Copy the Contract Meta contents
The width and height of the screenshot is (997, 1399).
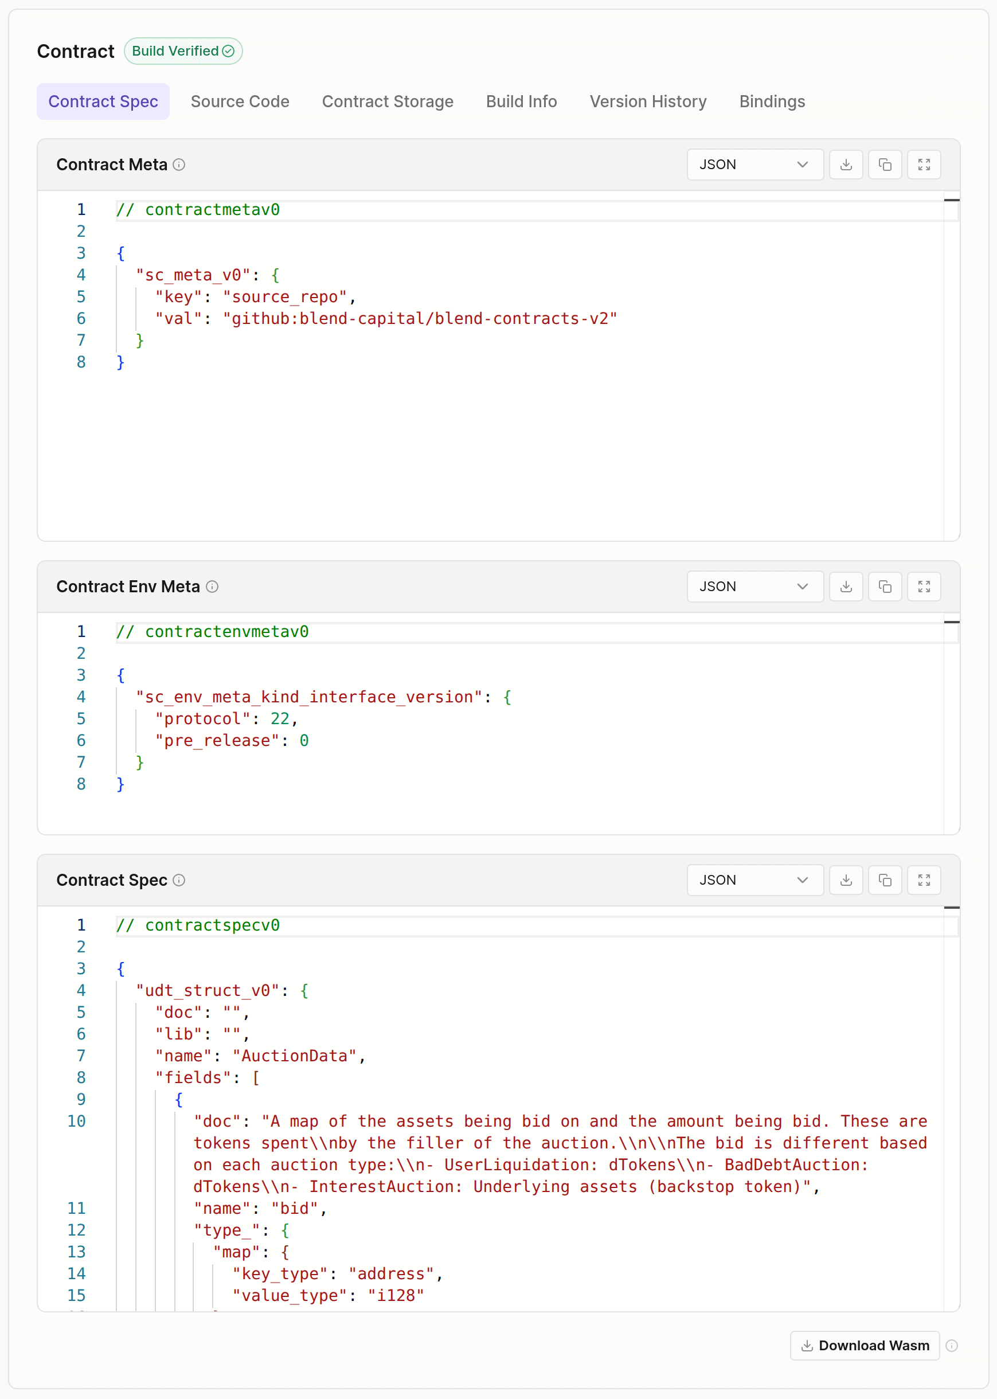point(885,165)
